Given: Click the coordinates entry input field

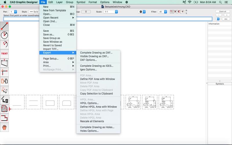Looking at the screenshot, I should tap(108, 19).
